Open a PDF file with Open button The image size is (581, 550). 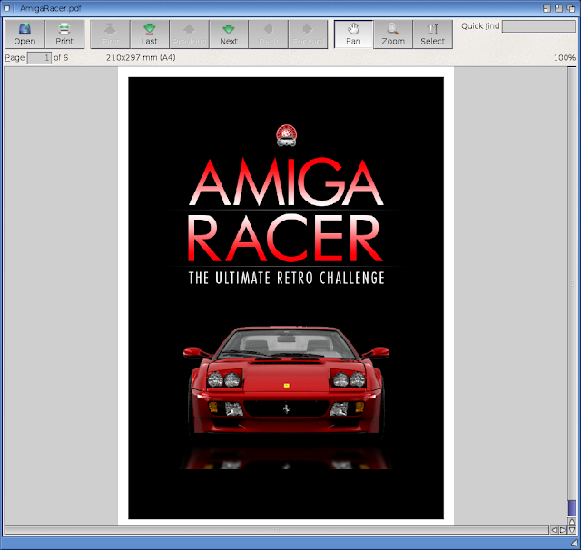click(x=25, y=34)
